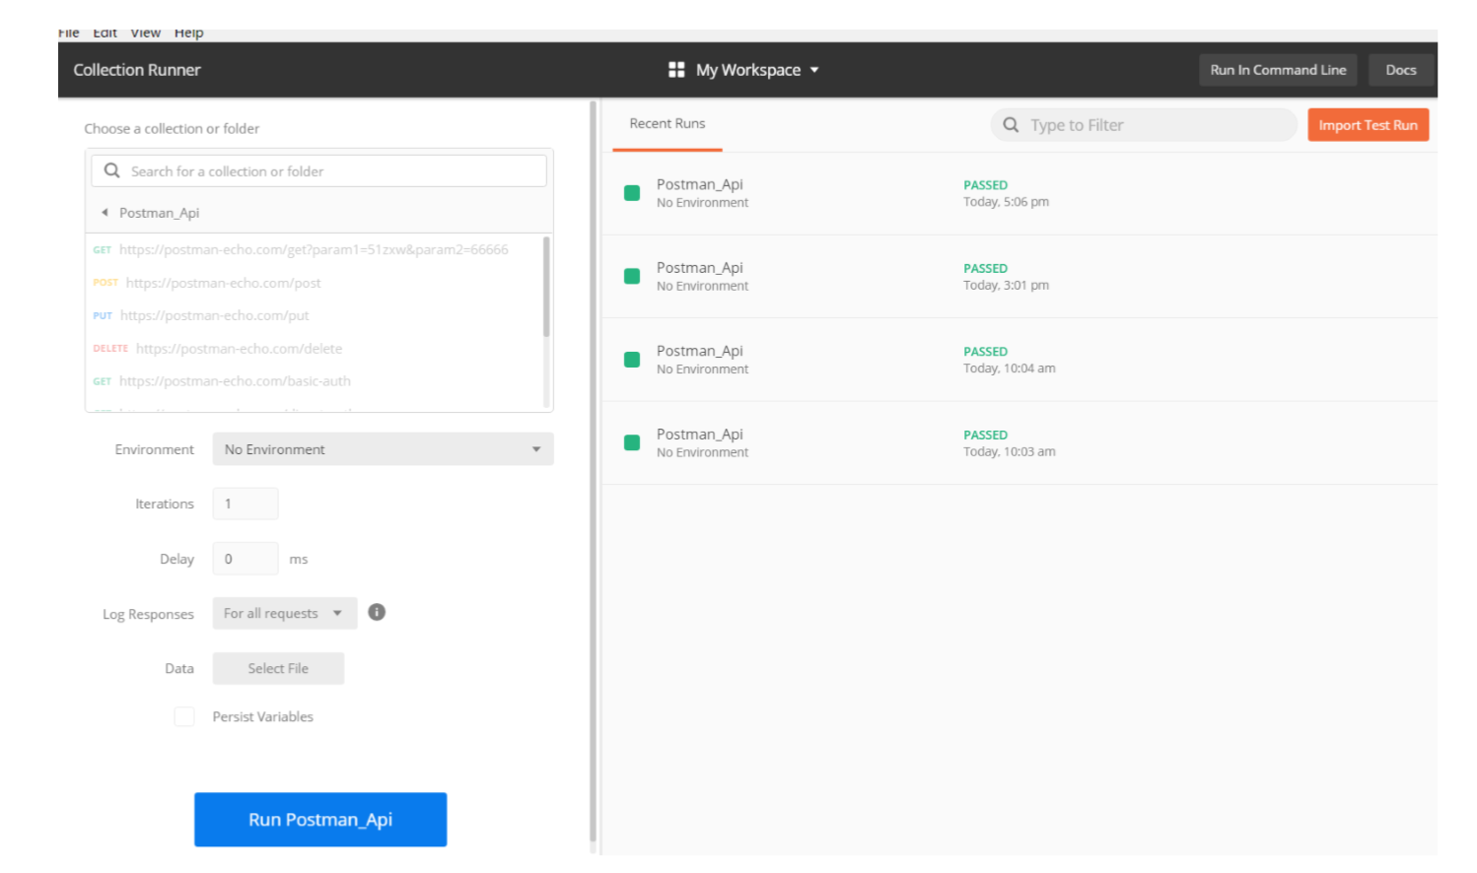
Task: Click the green status square of 3:01 pm run
Action: (x=632, y=277)
